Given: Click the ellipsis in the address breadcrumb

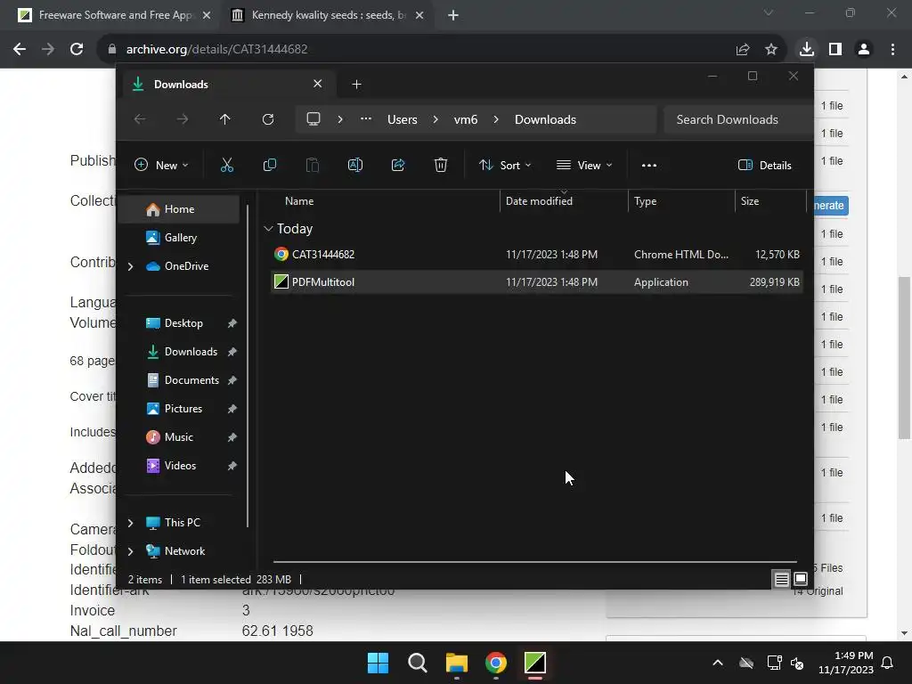Looking at the screenshot, I should 366,118.
